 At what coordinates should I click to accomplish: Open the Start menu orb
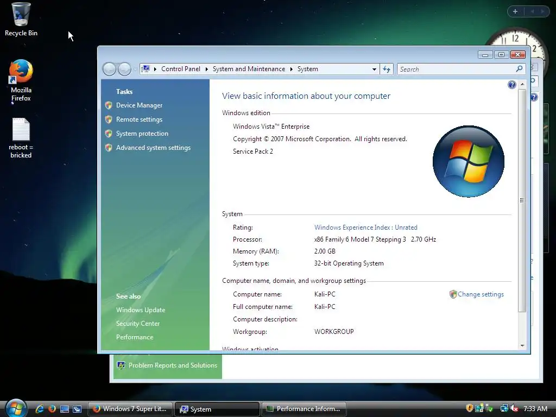click(x=16, y=408)
